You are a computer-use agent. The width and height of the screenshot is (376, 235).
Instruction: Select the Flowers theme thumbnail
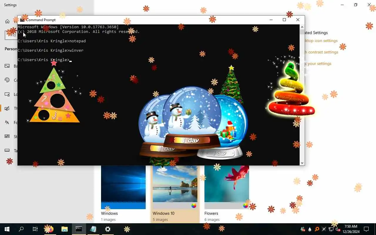coord(227,187)
